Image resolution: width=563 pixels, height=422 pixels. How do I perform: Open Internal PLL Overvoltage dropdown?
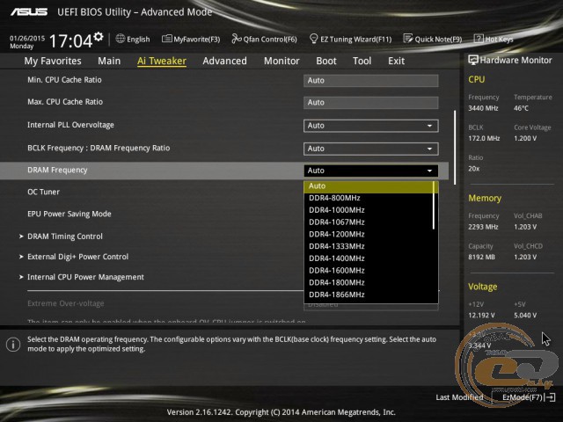pos(371,126)
